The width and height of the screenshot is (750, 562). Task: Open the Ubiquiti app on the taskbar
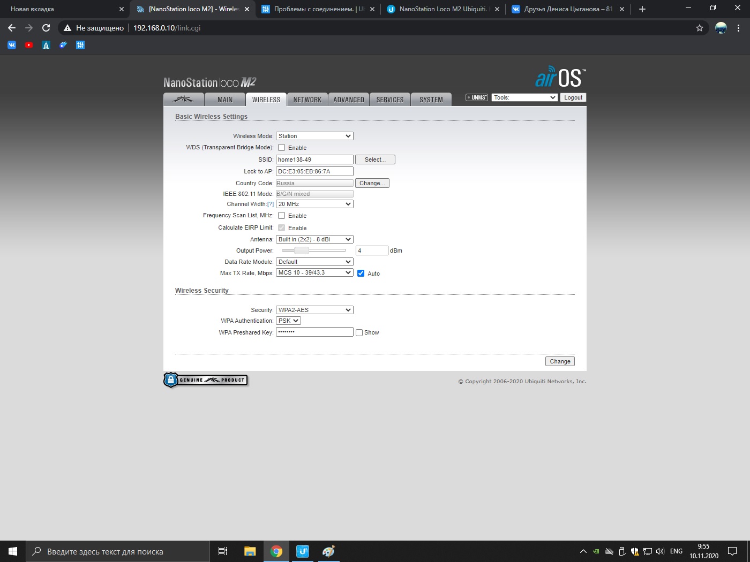[x=303, y=551]
